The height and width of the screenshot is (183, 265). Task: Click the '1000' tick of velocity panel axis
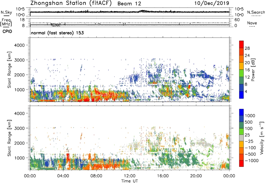click(x=19, y=158)
